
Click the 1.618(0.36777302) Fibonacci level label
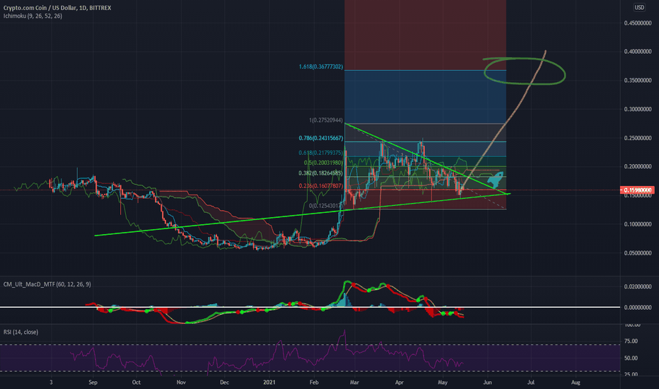[321, 67]
